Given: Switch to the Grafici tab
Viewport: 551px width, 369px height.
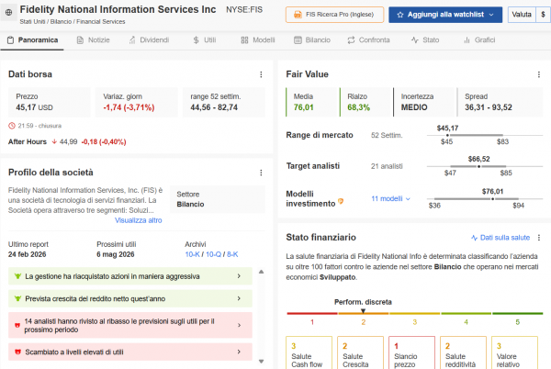Looking at the screenshot, I should click(x=479, y=41).
